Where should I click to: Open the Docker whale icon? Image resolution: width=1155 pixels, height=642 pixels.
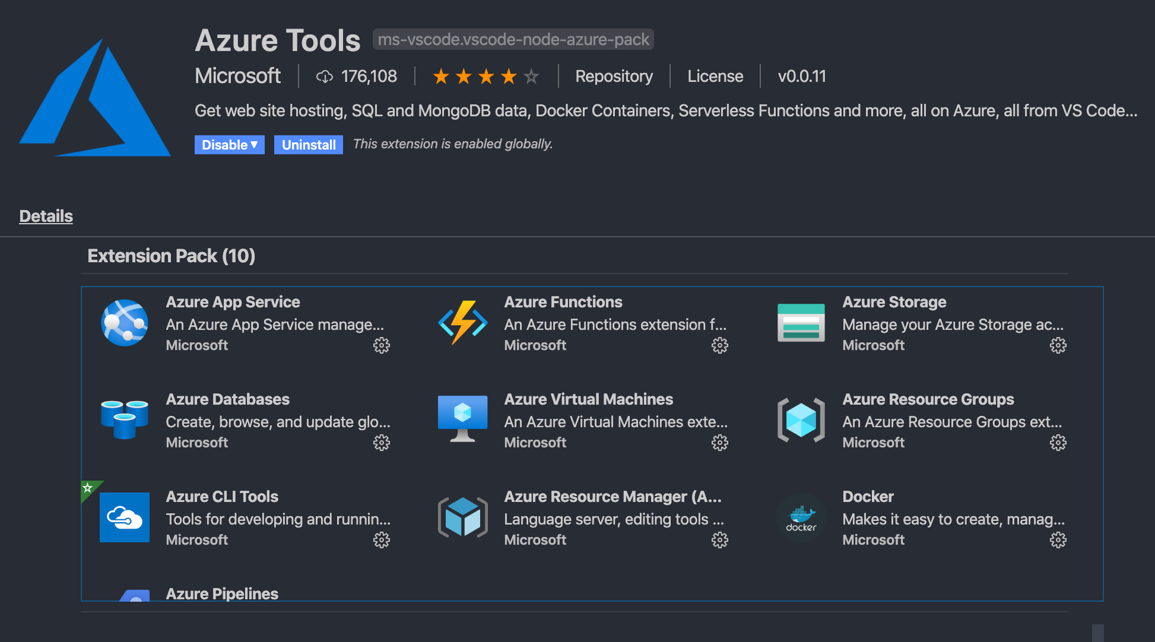[801, 517]
